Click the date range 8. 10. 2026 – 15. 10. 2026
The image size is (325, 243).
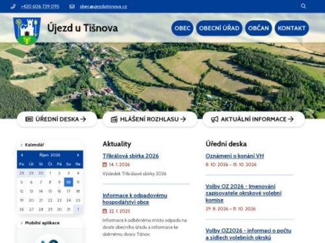231,165
